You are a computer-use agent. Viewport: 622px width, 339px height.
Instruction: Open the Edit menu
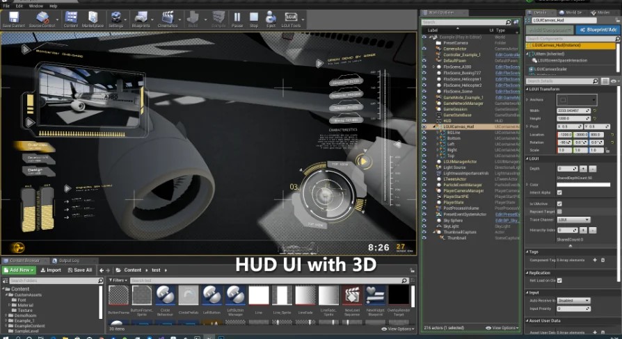click(19, 6)
